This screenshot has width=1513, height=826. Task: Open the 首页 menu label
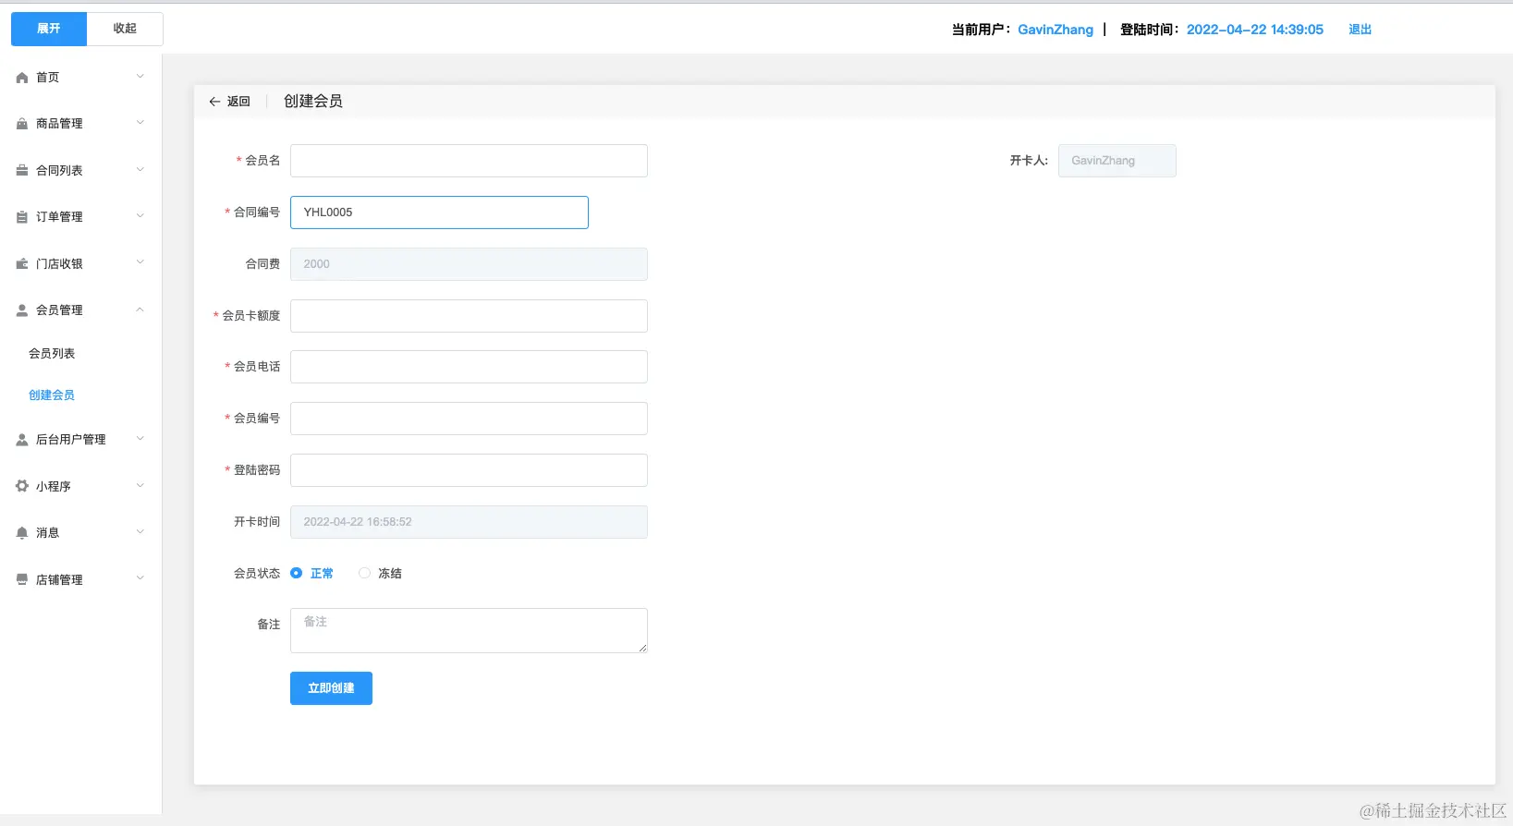pos(47,78)
